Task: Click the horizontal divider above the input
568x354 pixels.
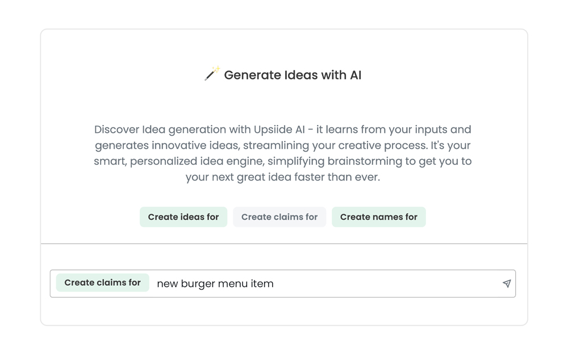Action: 284,244
